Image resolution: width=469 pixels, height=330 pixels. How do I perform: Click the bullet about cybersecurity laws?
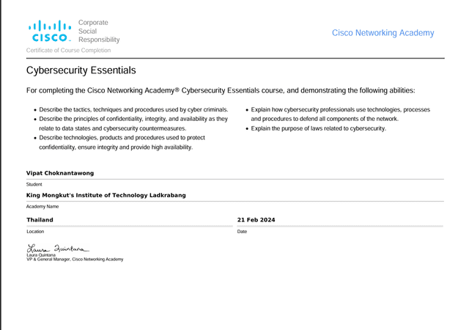[318, 128]
